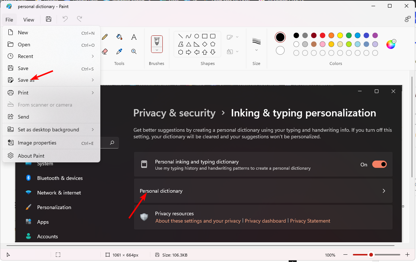The image size is (416, 262).
Task: Open the File menu
Action: click(x=9, y=20)
